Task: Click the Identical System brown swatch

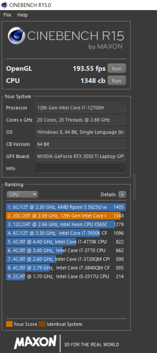Action: [x=42, y=324]
